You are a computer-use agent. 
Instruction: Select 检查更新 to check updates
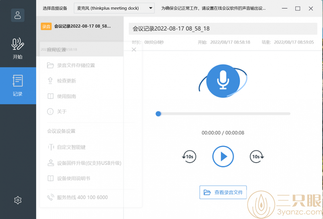click(66, 81)
